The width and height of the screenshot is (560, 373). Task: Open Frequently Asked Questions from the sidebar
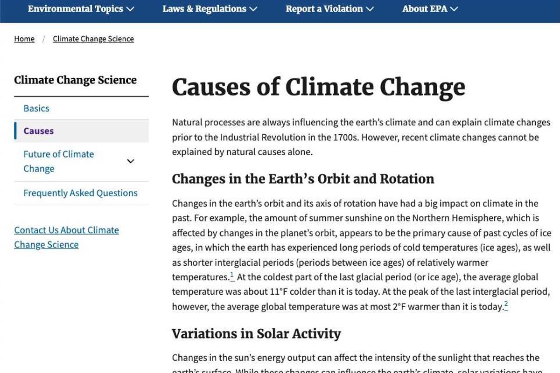pos(80,193)
